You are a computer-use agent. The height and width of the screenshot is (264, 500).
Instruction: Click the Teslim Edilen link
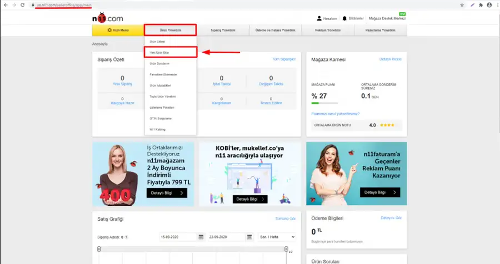tap(271, 103)
